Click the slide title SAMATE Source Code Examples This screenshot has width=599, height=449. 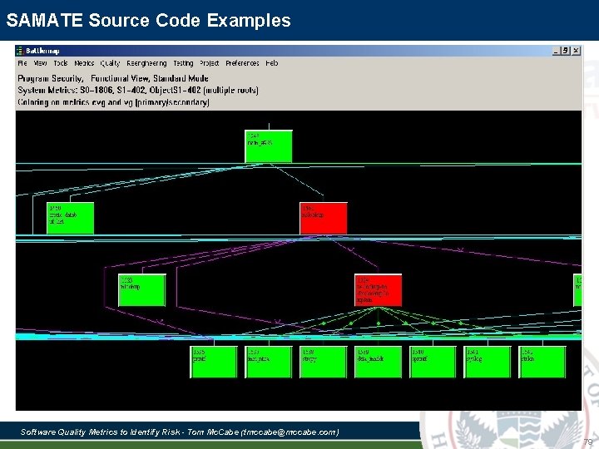click(x=149, y=20)
